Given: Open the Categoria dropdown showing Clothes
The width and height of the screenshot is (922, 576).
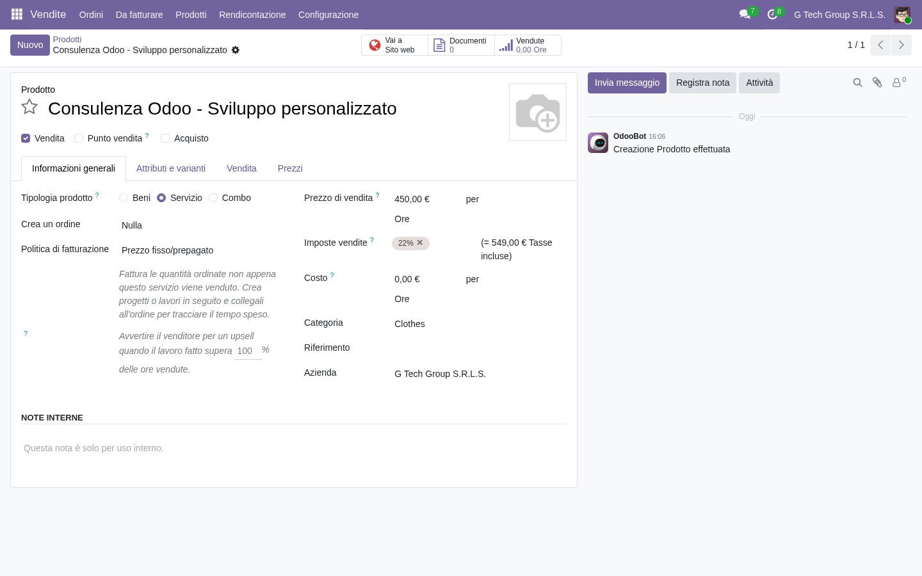Looking at the screenshot, I should click(479, 324).
